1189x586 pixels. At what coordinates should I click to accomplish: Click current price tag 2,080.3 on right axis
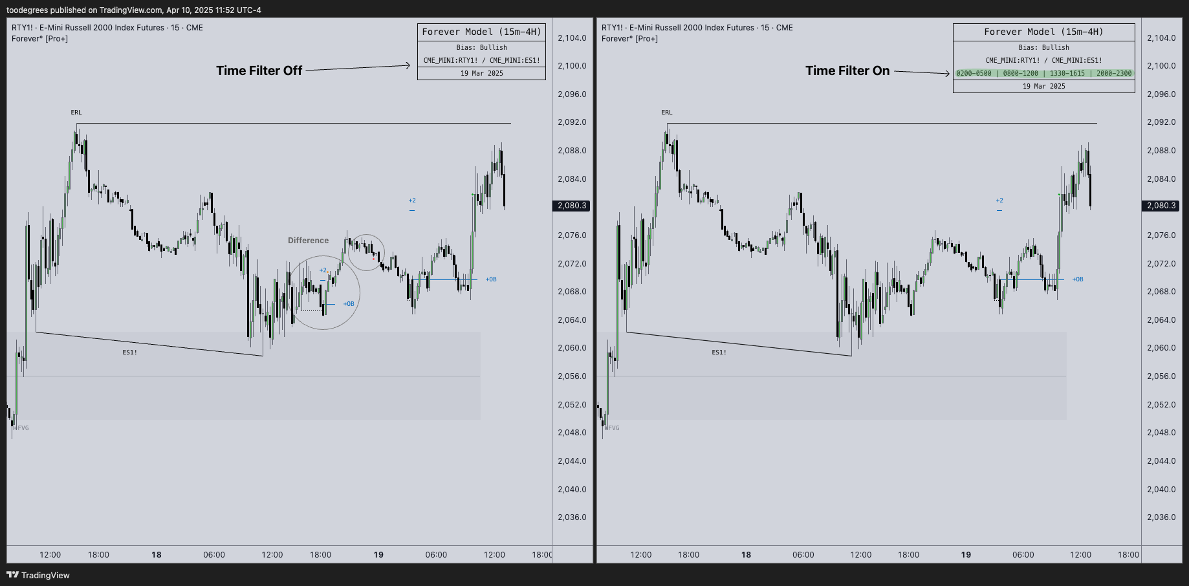(x=1161, y=206)
